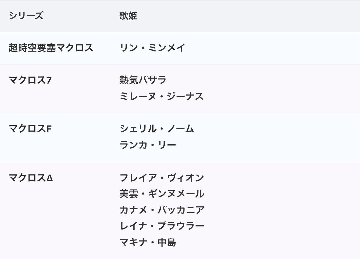Click the ミレーヌ・ジーナス name
The height and width of the screenshot is (259, 360).
pos(162,96)
